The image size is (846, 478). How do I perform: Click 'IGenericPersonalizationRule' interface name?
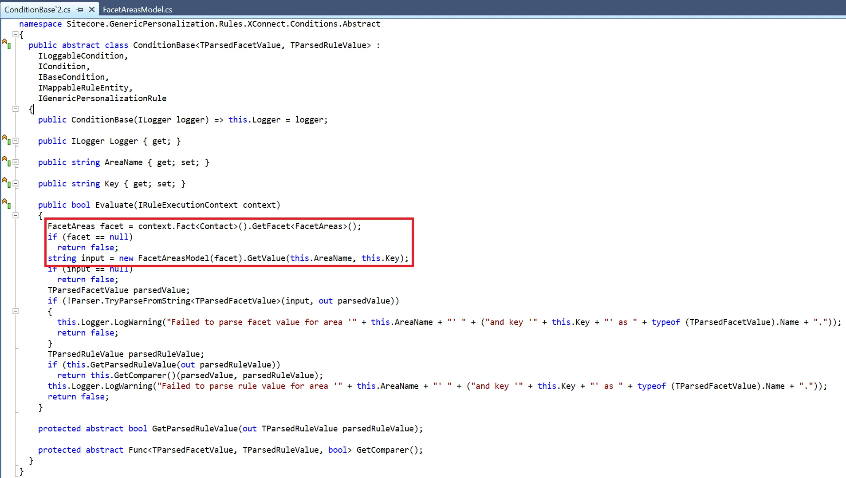pos(102,99)
